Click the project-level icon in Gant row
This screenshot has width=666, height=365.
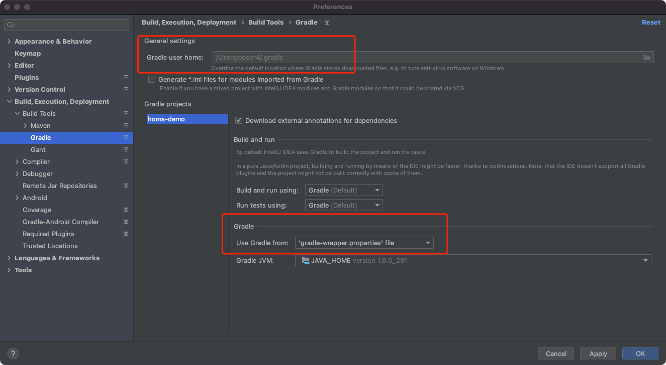tap(126, 149)
